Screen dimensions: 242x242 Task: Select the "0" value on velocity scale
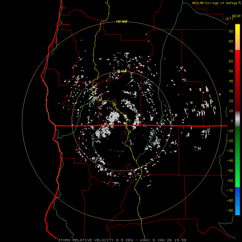[x=232, y=121]
